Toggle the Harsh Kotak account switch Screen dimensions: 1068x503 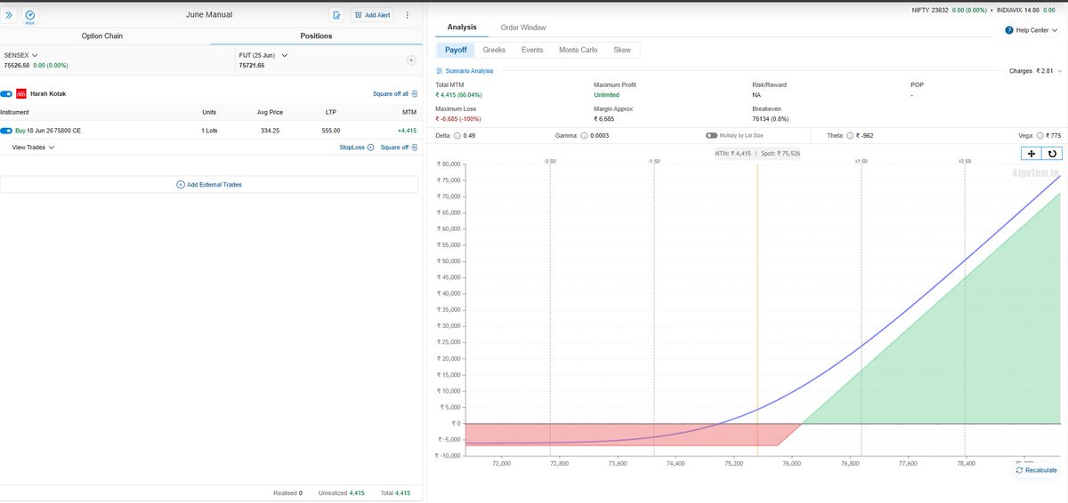[x=6, y=93]
